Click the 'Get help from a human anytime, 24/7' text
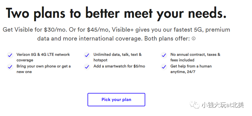252x116 pixels. (x=191, y=69)
